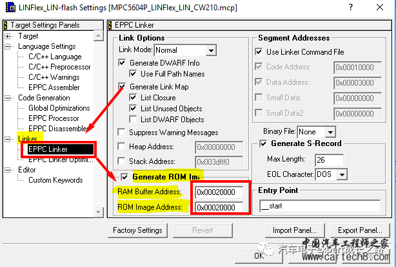Open the C/C++ Language panel
The height and width of the screenshot is (267, 396).
click(x=55, y=57)
